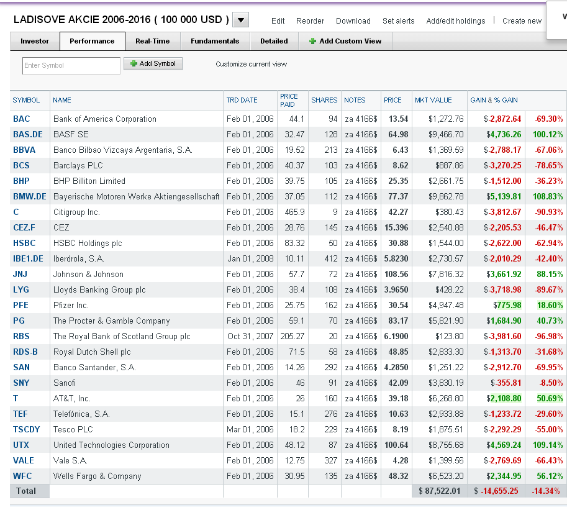Open the BAC ticker symbol
Image resolution: width=567 pixels, height=510 pixels.
pyautogui.click(x=21, y=119)
